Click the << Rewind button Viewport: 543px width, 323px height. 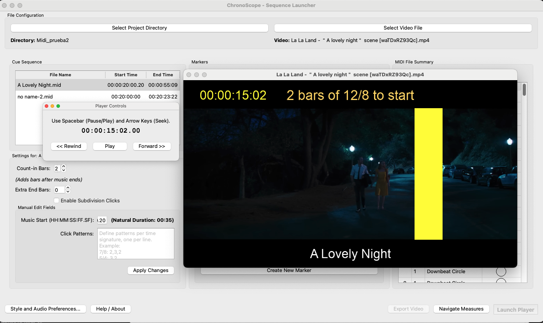[x=69, y=146]
